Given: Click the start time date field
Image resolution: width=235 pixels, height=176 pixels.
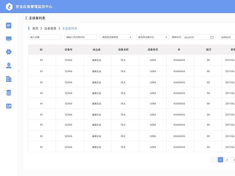Looking at the screenshot, I should pos(199,37).
